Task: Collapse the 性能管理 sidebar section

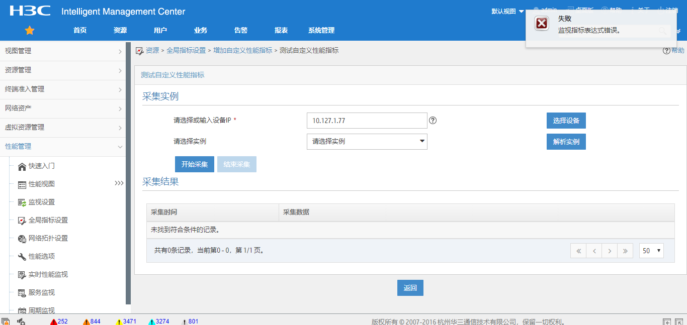Action: coord(62,147)
